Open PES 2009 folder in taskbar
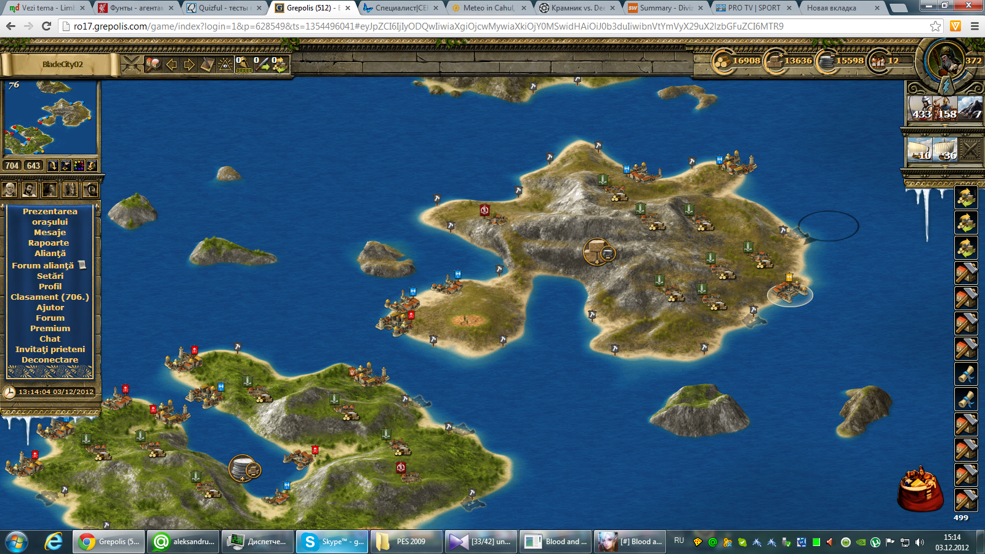 [x=406, y=542]
